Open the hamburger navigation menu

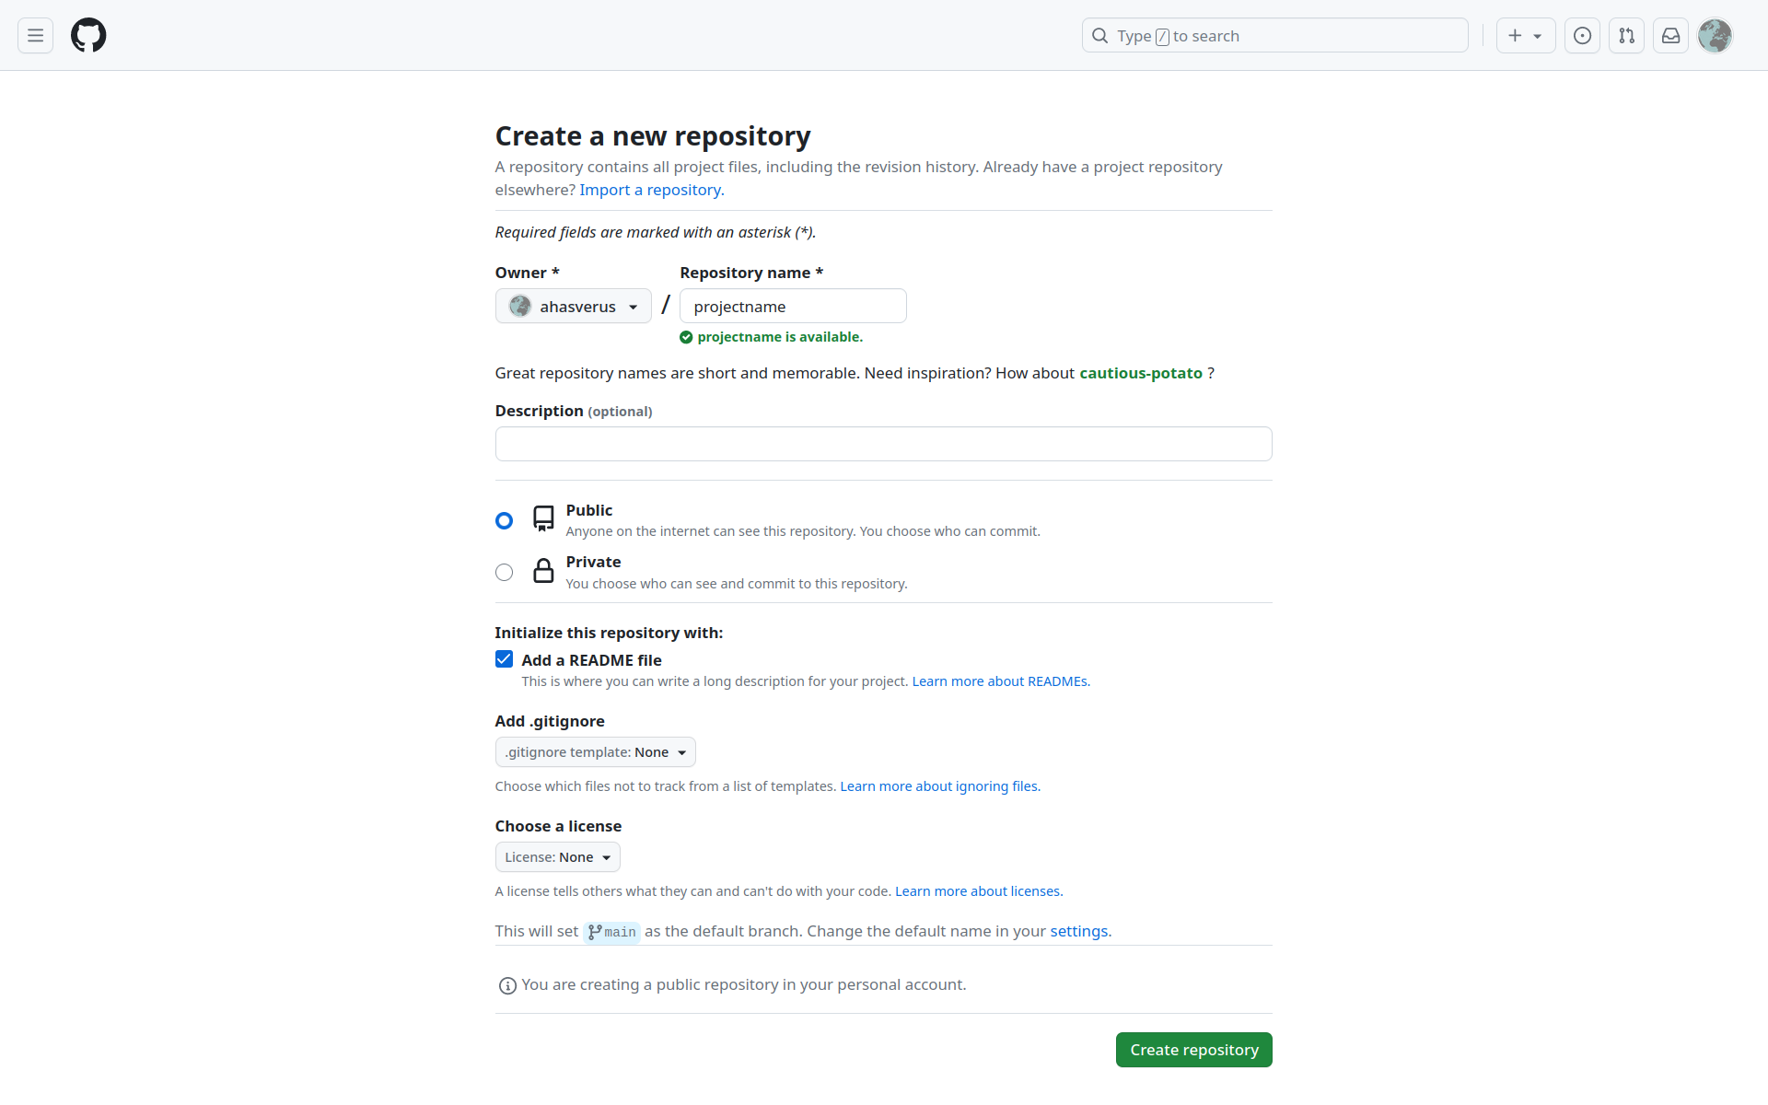[x=35, y=36]
